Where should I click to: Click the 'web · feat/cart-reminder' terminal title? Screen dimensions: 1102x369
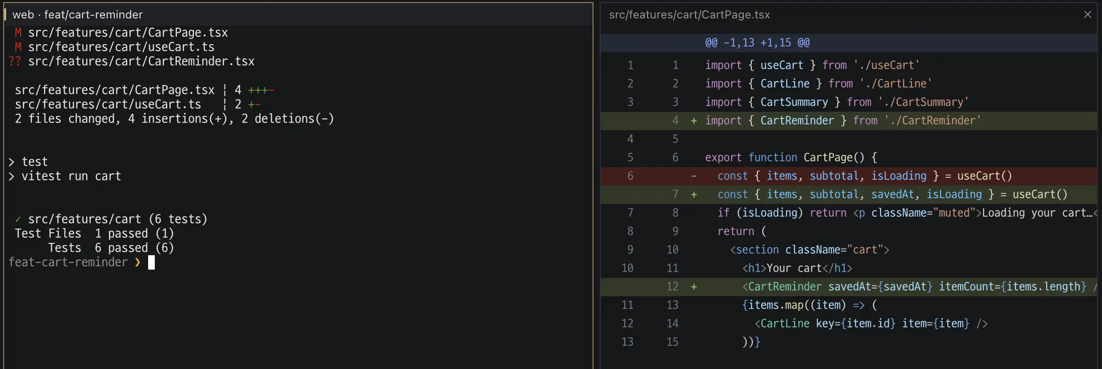77,15
